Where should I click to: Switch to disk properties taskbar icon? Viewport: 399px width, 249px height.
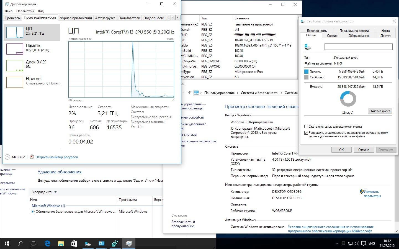point(88,243)
